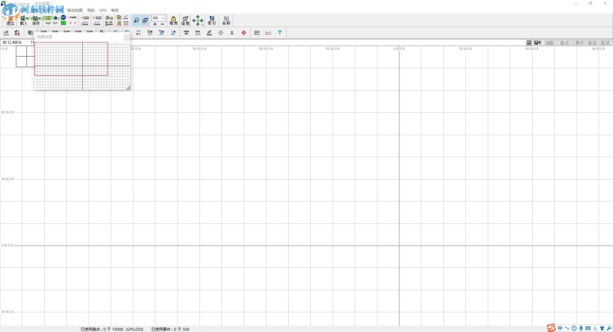This screenshot has width=613, height=332.
Task: Click the NMEA lightning bolt icon
Action: pyautogui.click(x=209, y=33)
